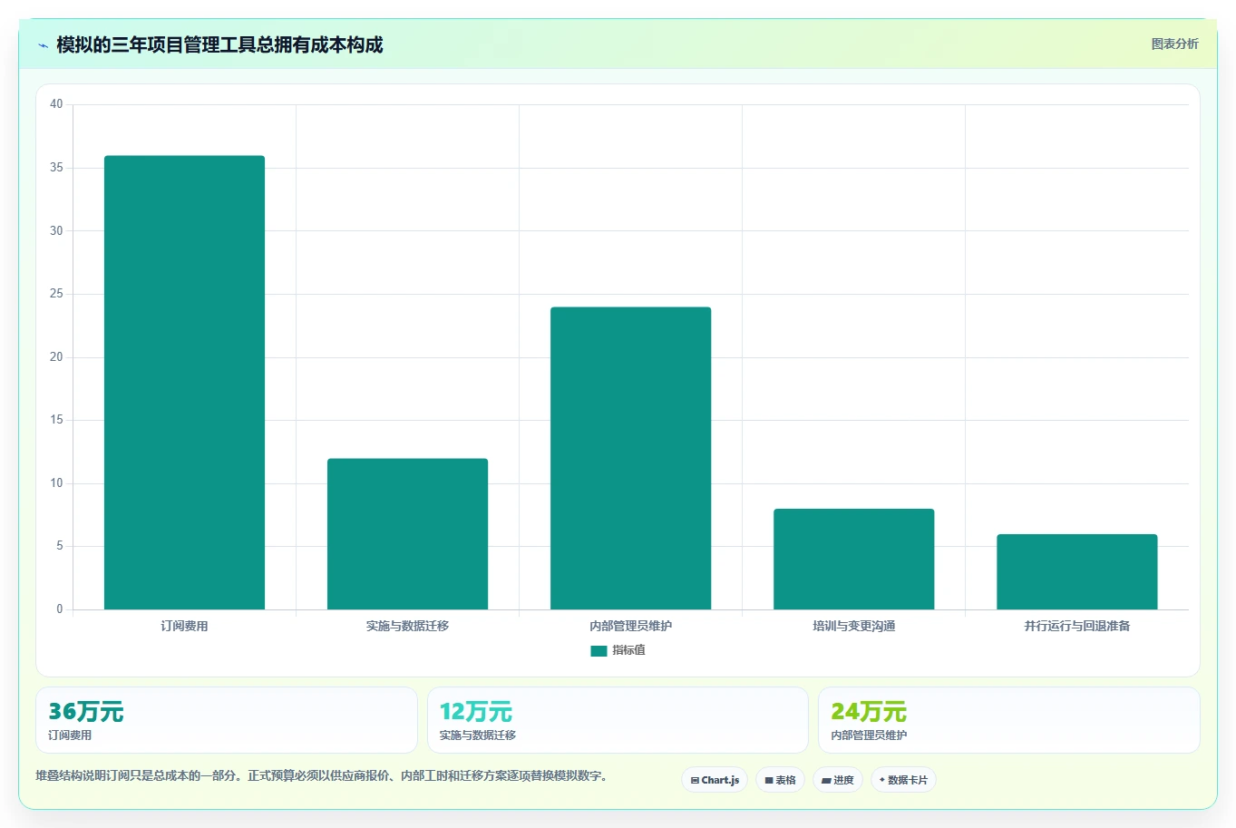
Task: Click the y-axis value 25
Action: tap(56, 294)
